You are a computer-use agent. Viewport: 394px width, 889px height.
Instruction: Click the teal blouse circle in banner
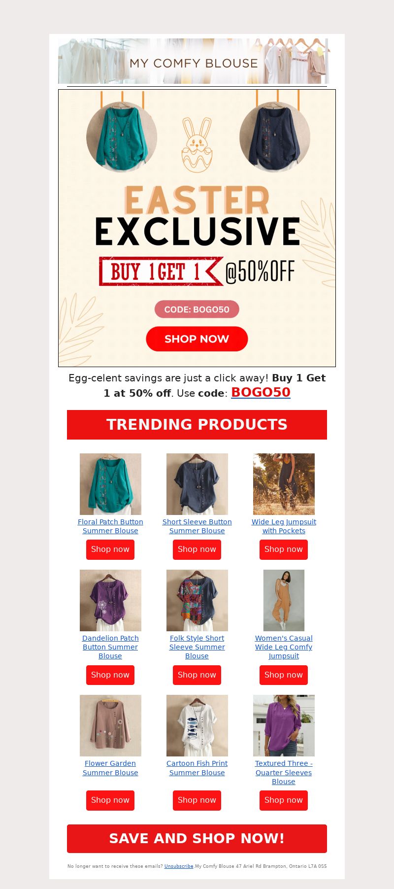(122, 137)
